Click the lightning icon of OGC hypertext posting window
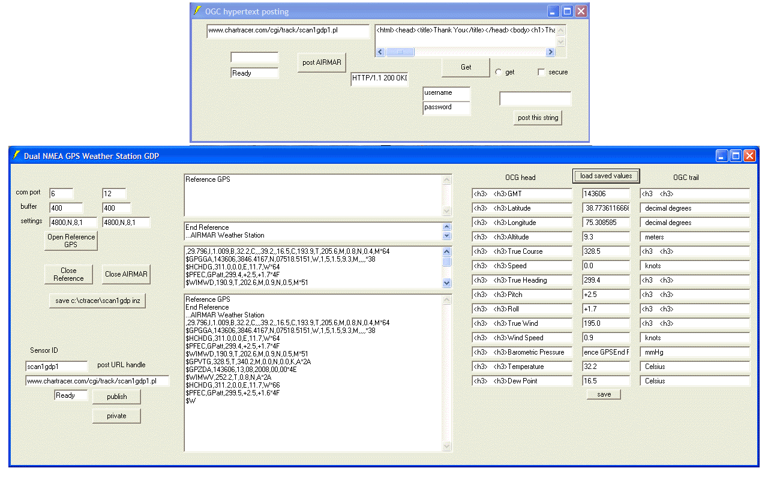The width and height of the screenshot is (768, 480). point(197,11)
